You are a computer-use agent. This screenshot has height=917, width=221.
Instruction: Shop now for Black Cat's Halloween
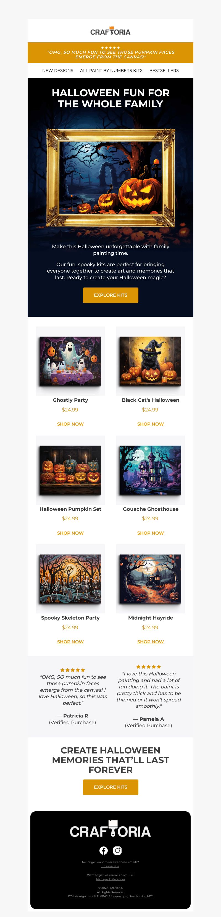(151, 424)
